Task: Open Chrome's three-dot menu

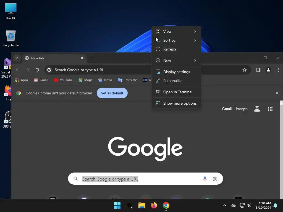Action: [278, 70]
